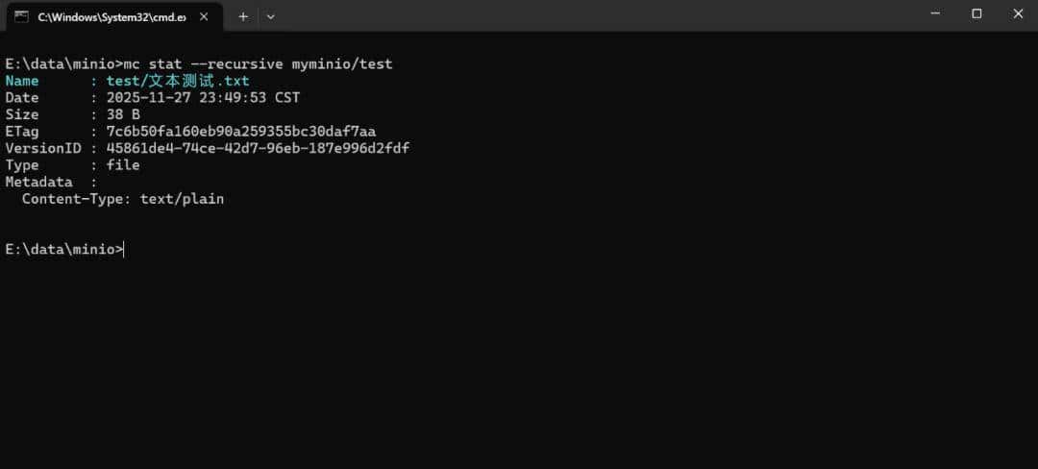Click the cyan Name label
This screenshot has height=469, width=1038.
click(22, 81)
